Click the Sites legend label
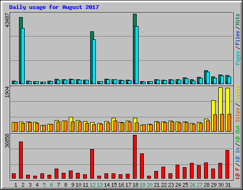 click(x=238, y=115)
